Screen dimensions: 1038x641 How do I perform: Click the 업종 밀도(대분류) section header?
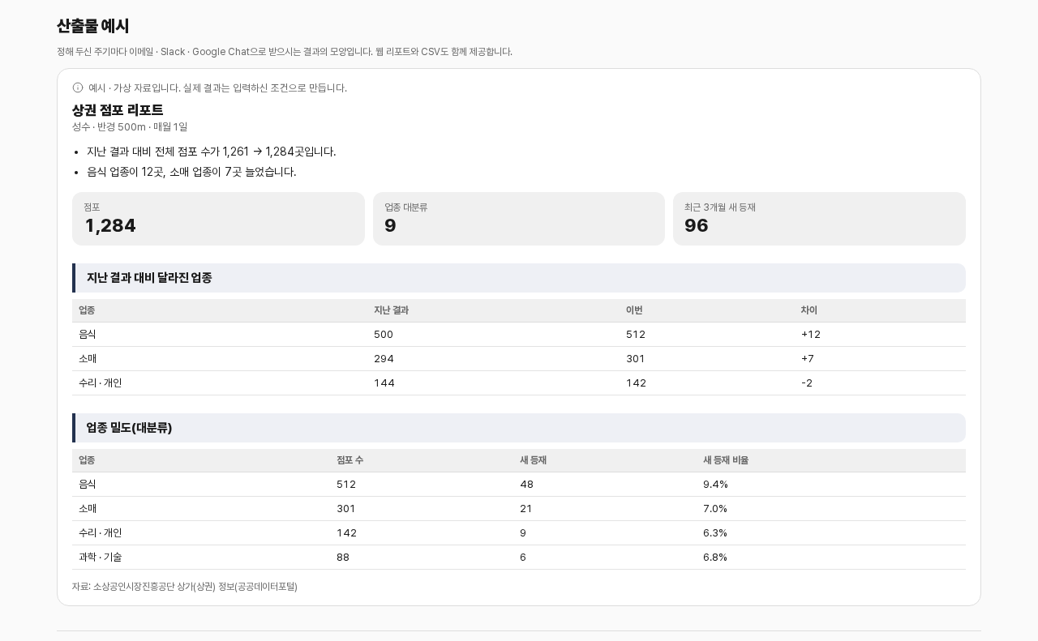519,428
